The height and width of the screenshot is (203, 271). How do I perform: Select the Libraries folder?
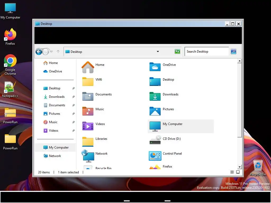pos(88,142)
